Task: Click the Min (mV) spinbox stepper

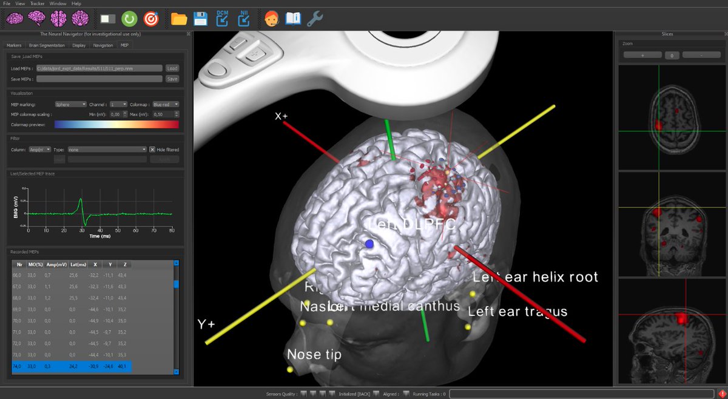Action: point(126,114)
